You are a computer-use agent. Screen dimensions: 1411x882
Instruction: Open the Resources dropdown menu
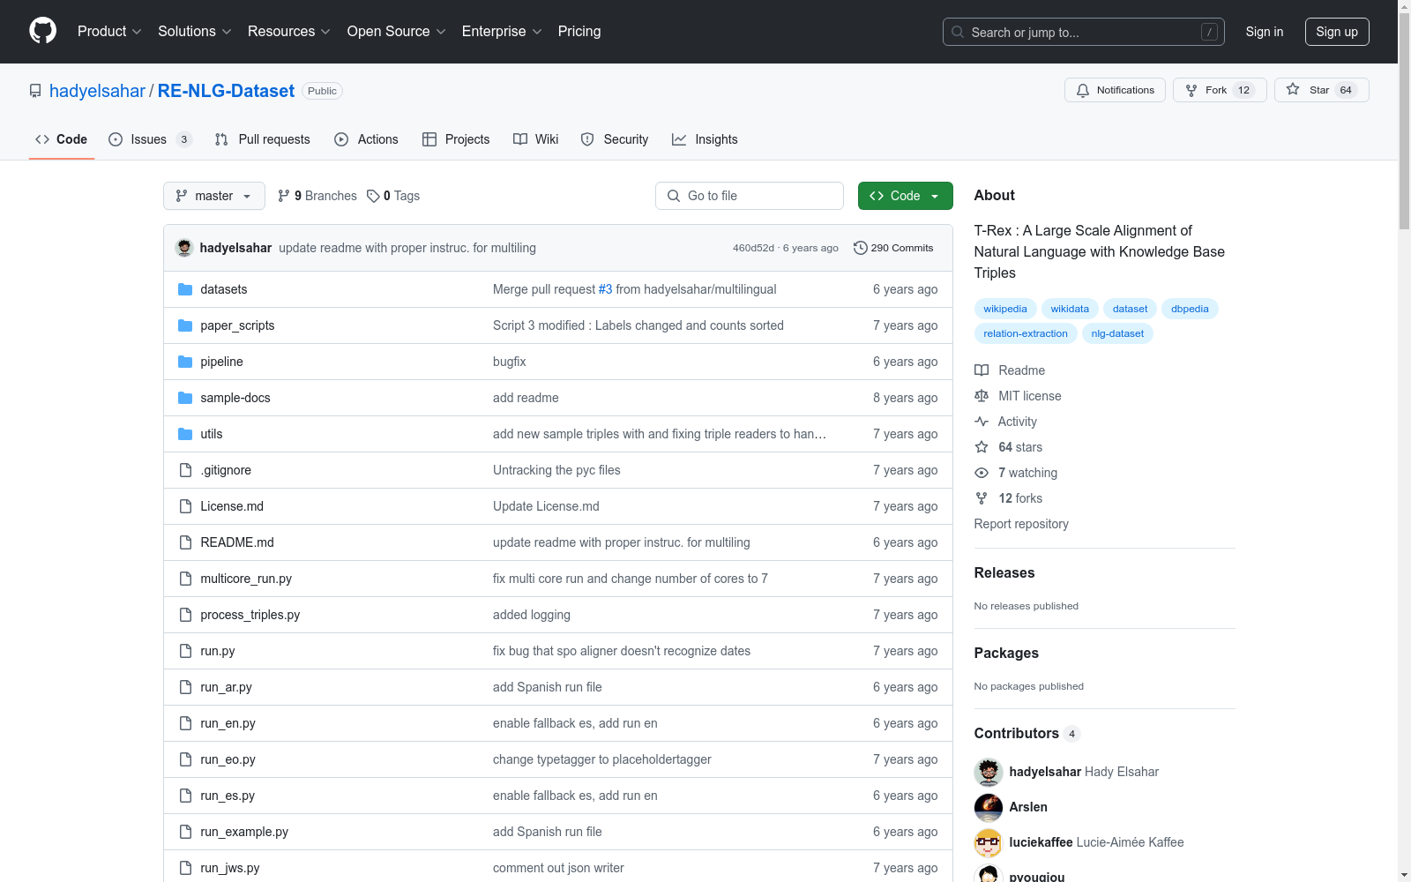tap(289, 32)
